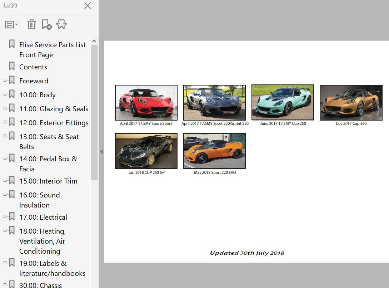
Task: Click bookmark icon beside 10.00: Body
Action: click(x=12, y=94)
